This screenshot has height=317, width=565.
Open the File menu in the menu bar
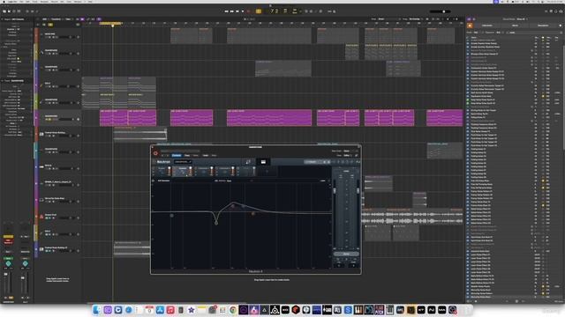click(x=21, y=2)
